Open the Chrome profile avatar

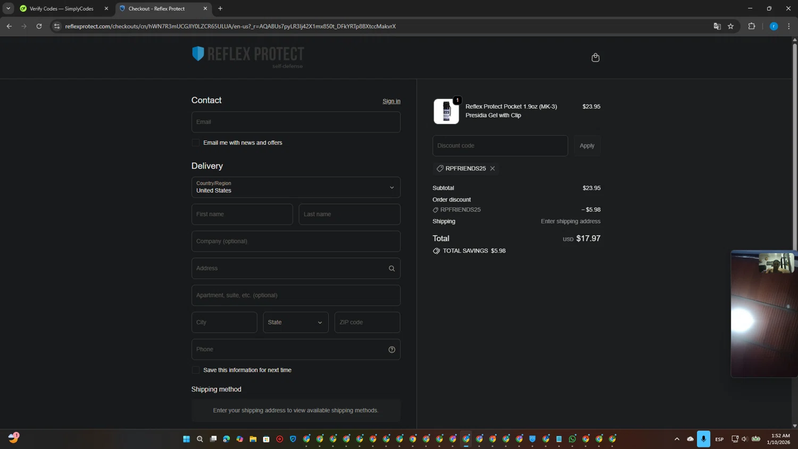point(774,26)
